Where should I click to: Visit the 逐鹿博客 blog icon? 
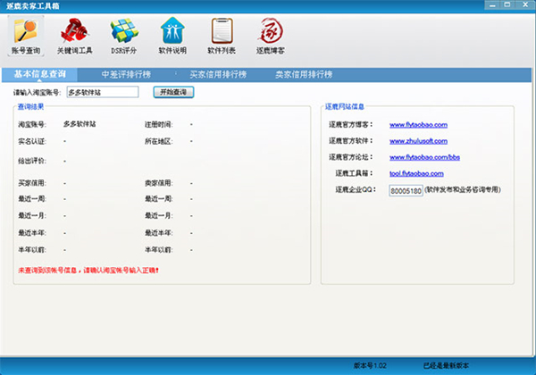point(271,37)
